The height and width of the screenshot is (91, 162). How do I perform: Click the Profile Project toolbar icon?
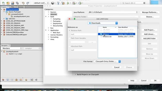point(80,3)
